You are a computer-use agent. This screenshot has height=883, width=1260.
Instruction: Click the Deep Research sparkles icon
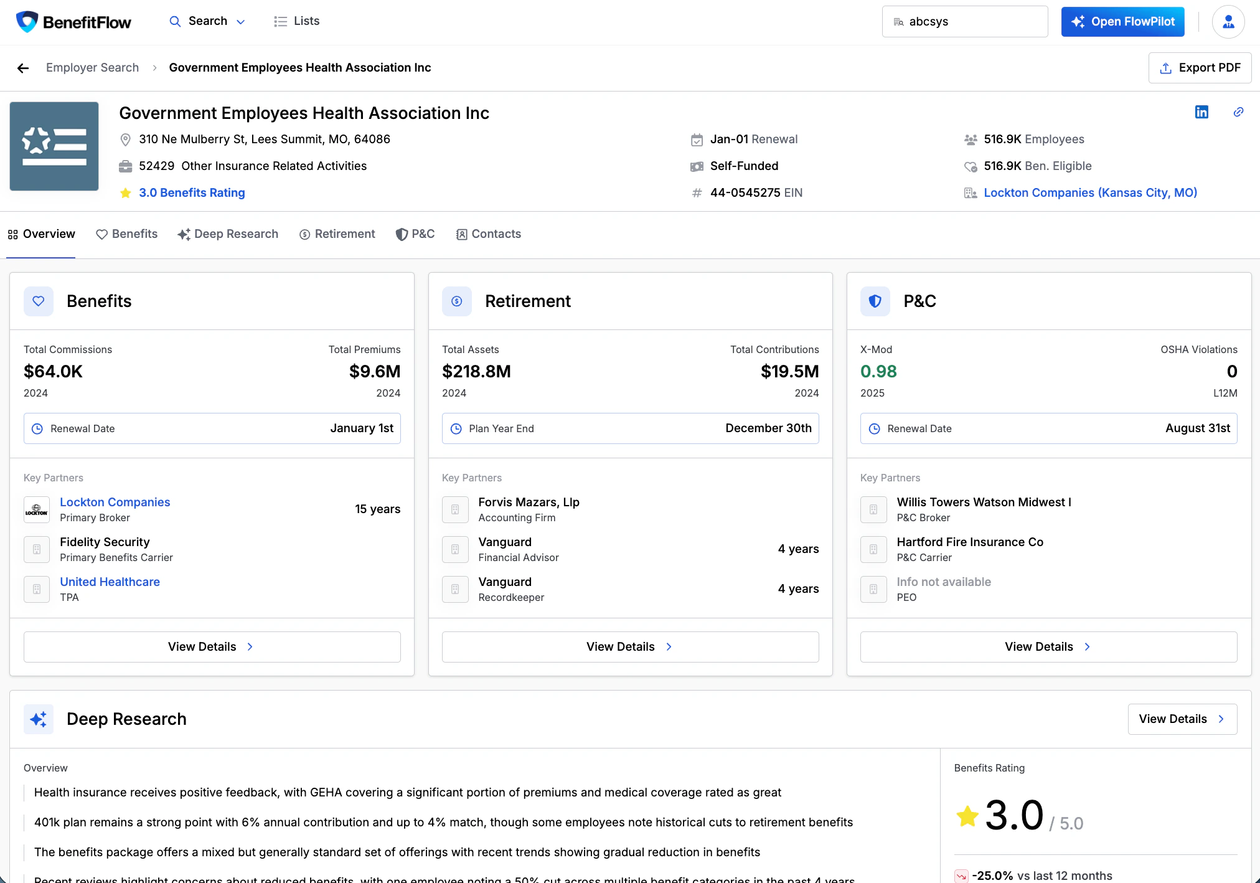click(38, 719)
